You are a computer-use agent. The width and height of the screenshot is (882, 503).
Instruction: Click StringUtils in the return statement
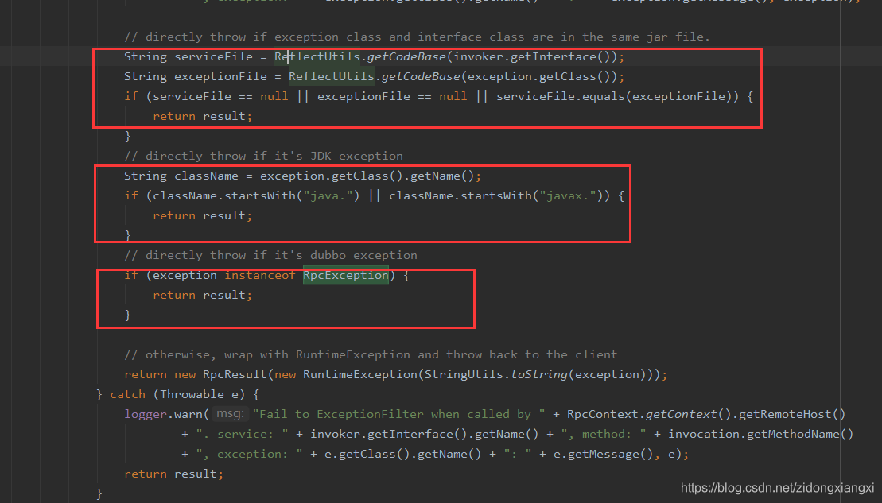tap(464, 374)
